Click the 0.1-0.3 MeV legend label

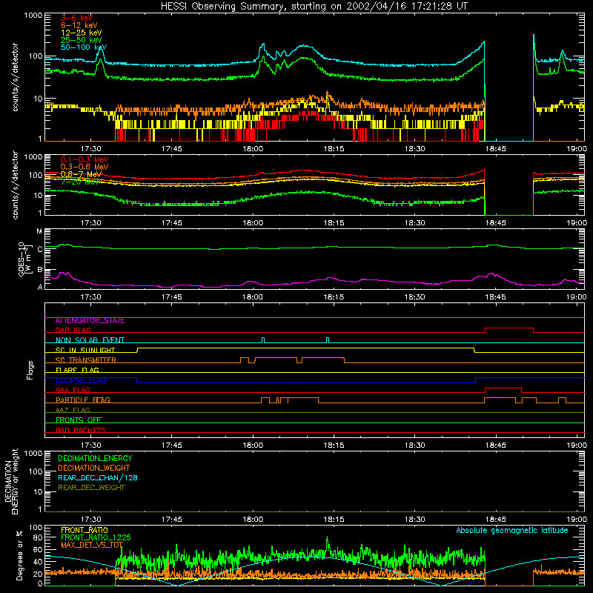[x=84, y=159]
